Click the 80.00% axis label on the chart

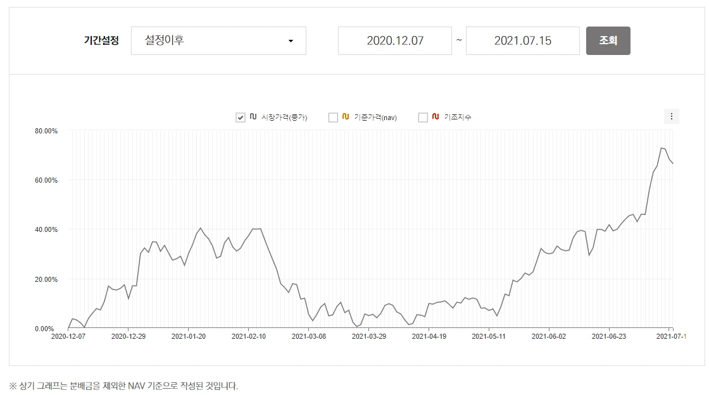[46, 130]
